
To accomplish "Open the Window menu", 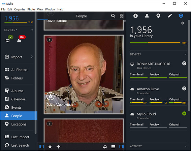I will pos(50,9).
